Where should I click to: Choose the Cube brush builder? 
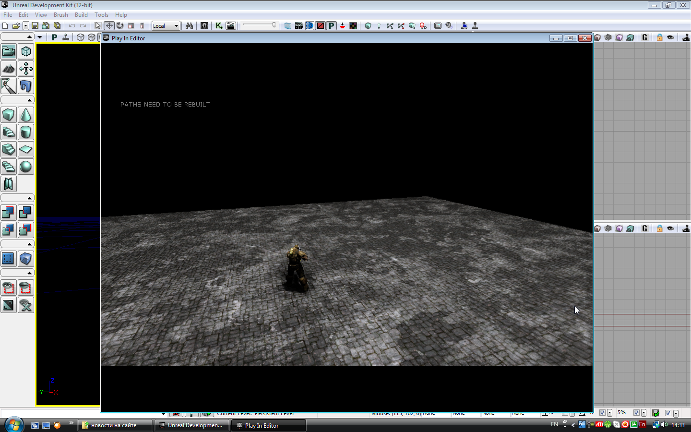9,115
